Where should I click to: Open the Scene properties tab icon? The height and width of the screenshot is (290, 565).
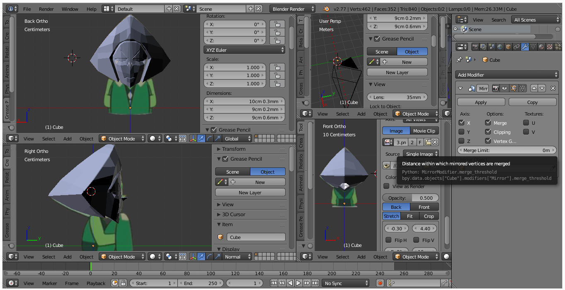[x=492, y=47]
